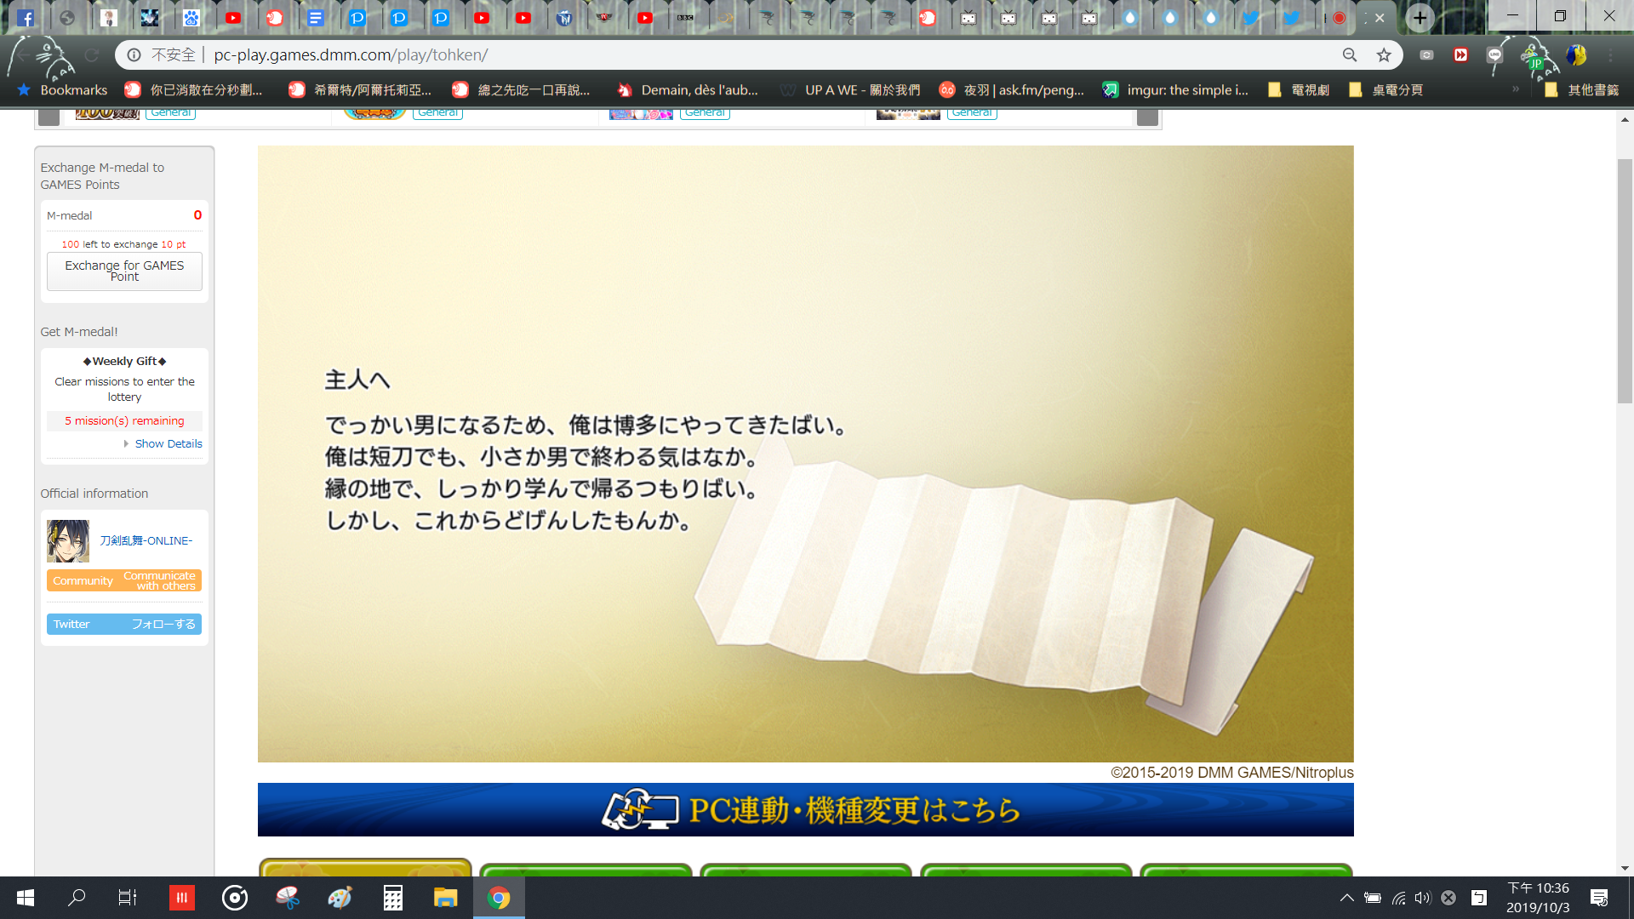Open the Windows Start menu
This screenshot has width=1634, height=919.
[x=26, y=898]
